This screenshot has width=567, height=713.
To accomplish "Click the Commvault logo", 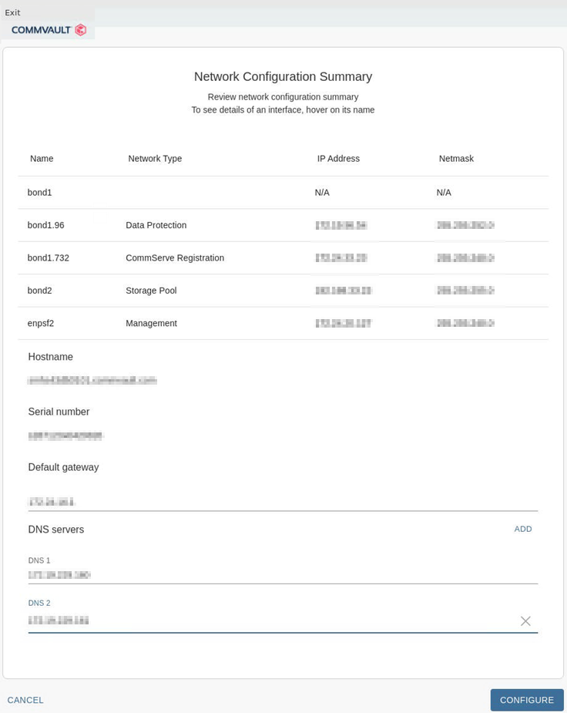I will (47, 29).
